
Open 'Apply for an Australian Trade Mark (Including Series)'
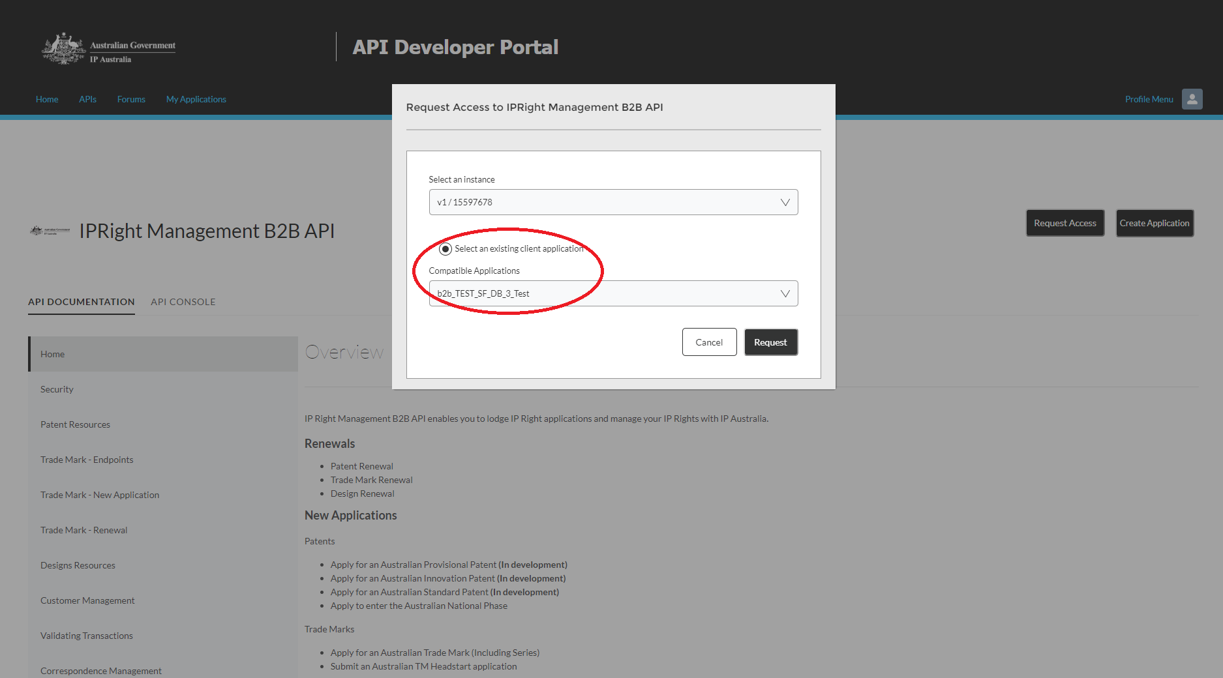435,652
